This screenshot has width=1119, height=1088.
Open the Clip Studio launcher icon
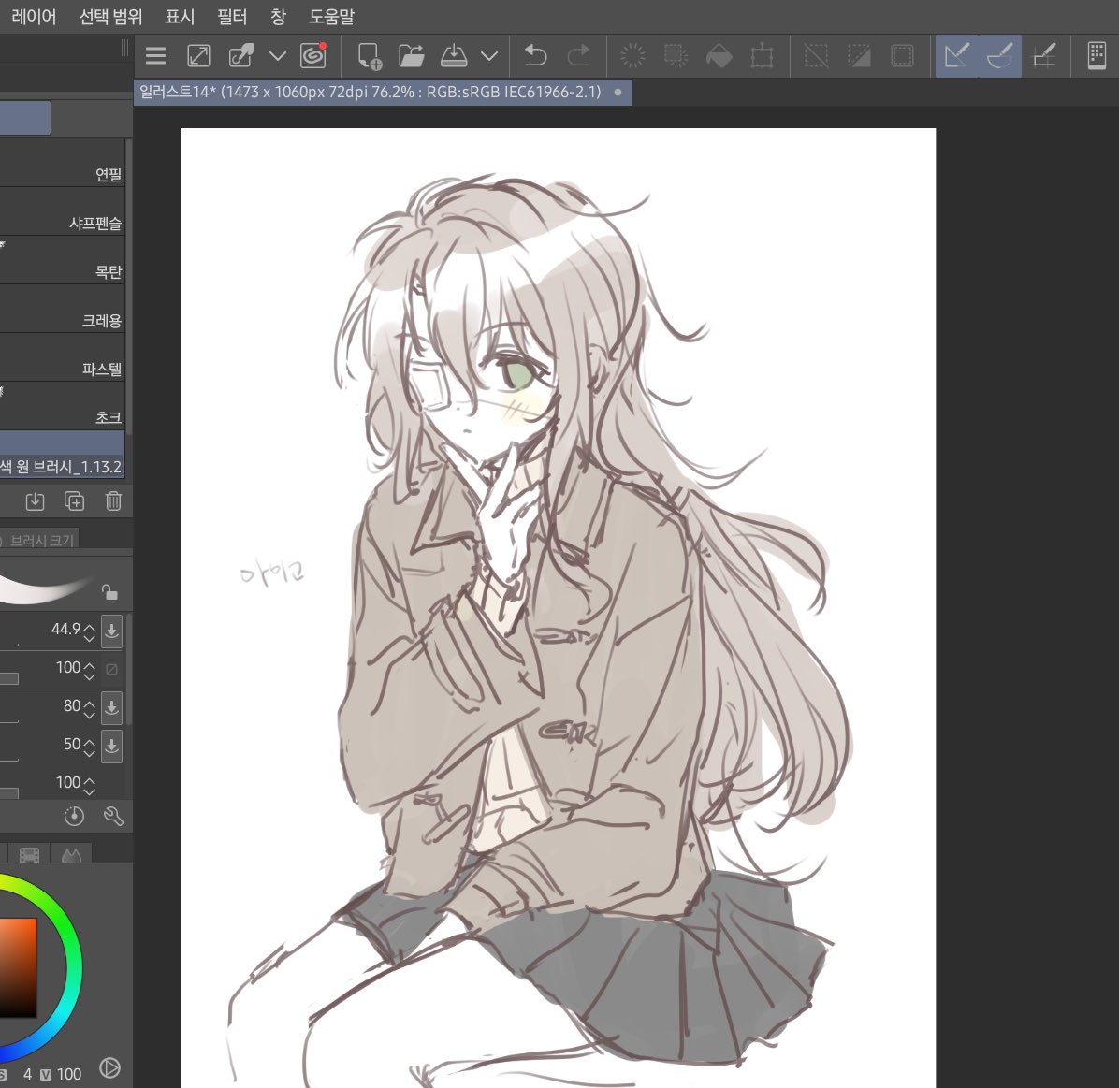point(313,55)
